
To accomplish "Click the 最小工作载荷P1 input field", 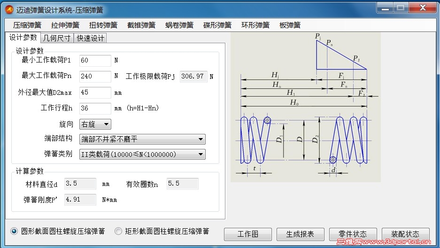I will pos(95,60).
